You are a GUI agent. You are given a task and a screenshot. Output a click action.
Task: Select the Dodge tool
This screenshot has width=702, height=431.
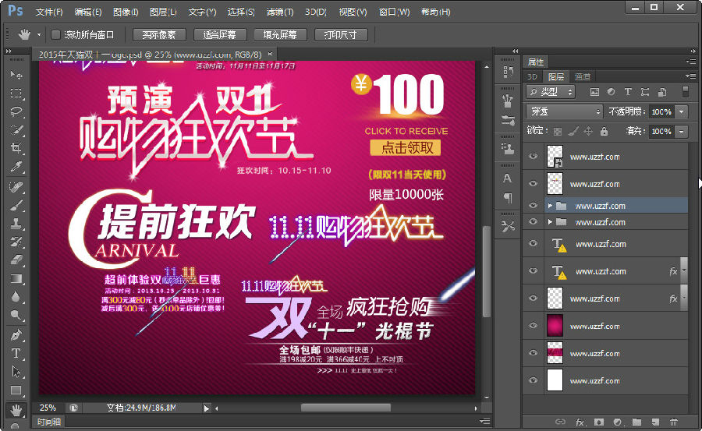(x=16, y=316)
